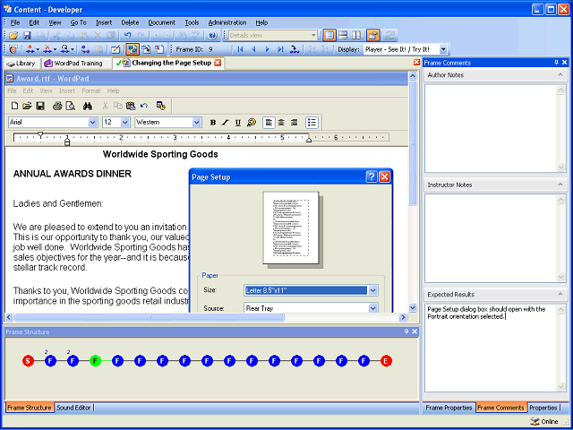Switch to the Sound Editor tab
Image resolution: width=573 pixels, height=430 pixels.
pos(73,408)
